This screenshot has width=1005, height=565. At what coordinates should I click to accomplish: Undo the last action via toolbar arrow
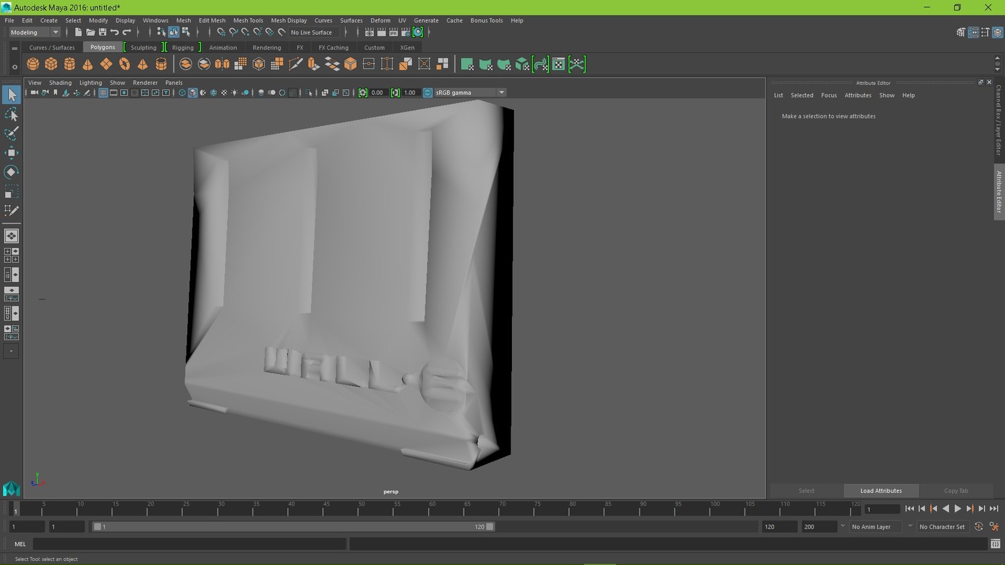pyautogui.click(x=114, y=32)
